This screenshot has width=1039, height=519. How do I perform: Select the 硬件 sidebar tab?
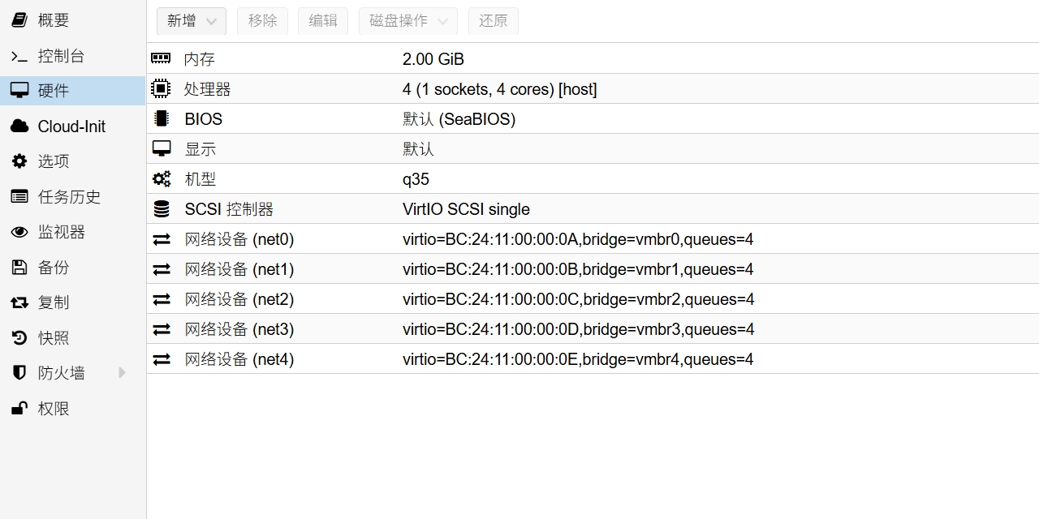click(73, 91)
